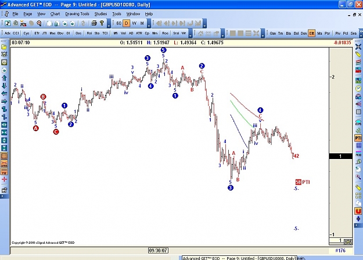Expand the right sidebar bottom arrow
Viewport: 363px width, 260px height.
point(358,225)
